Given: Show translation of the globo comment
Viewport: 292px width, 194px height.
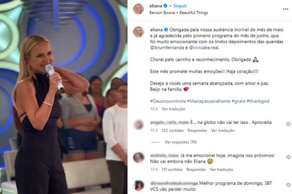Looking at the screenshot, I should pos(223,130).
